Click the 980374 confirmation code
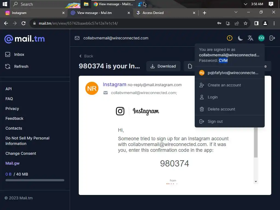The image size is (280, 210). (174, 164)
